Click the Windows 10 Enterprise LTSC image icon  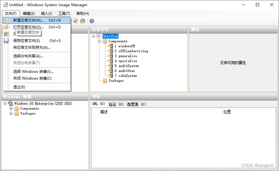click(11, 103)
